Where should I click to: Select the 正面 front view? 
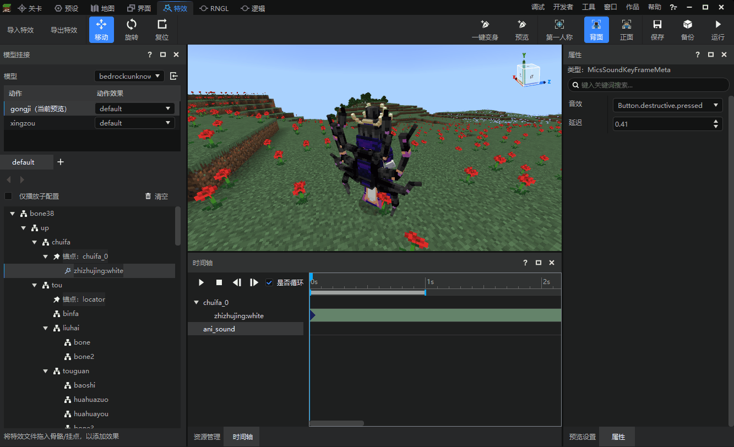point(627,30)
